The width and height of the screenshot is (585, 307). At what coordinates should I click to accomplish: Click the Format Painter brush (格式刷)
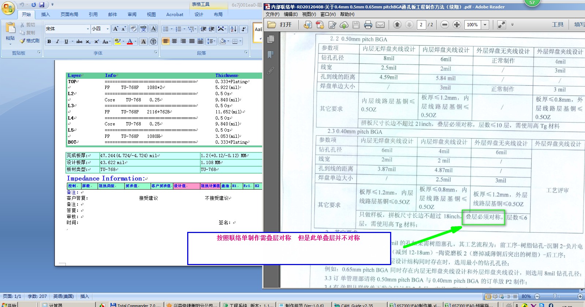tap(29, 41)
